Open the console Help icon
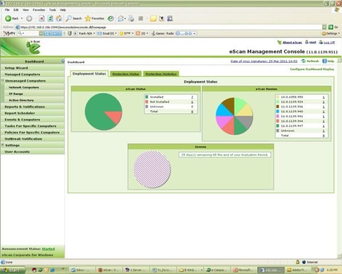 point(324,61)
